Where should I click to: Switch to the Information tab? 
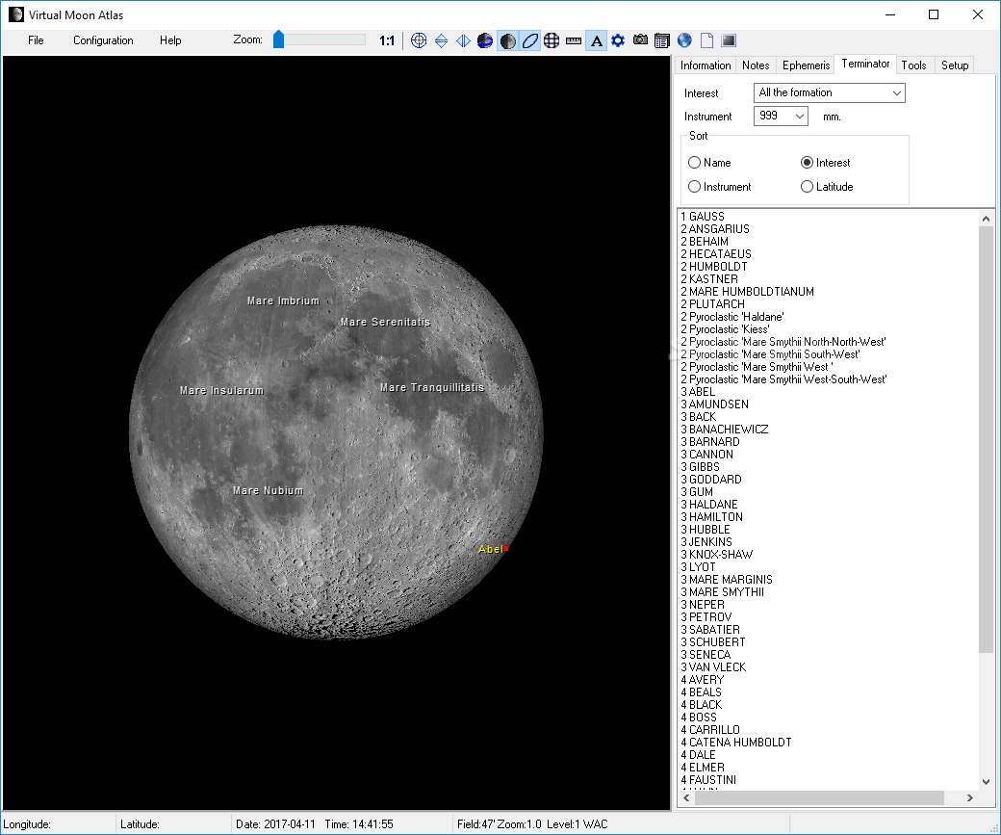(x=706, y=65)
